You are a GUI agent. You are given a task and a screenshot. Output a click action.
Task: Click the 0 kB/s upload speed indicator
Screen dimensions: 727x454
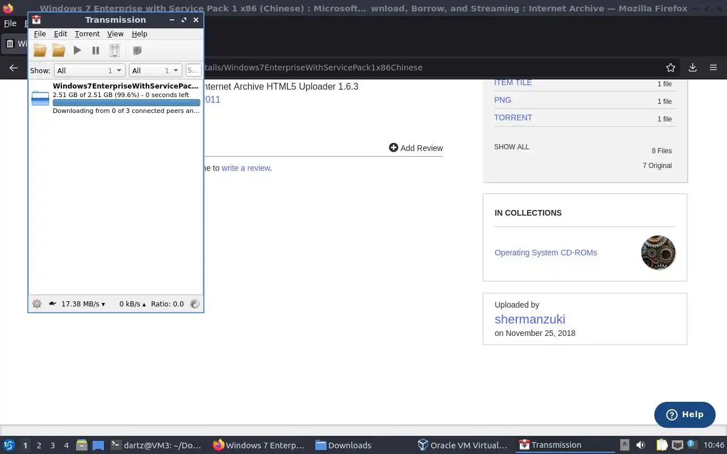coord(132,304)
